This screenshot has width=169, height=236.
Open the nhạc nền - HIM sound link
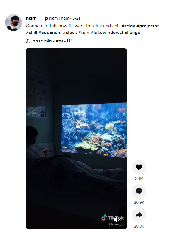[53, 41]
